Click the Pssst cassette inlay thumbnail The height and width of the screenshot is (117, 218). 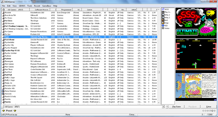(x=196, y=86)
